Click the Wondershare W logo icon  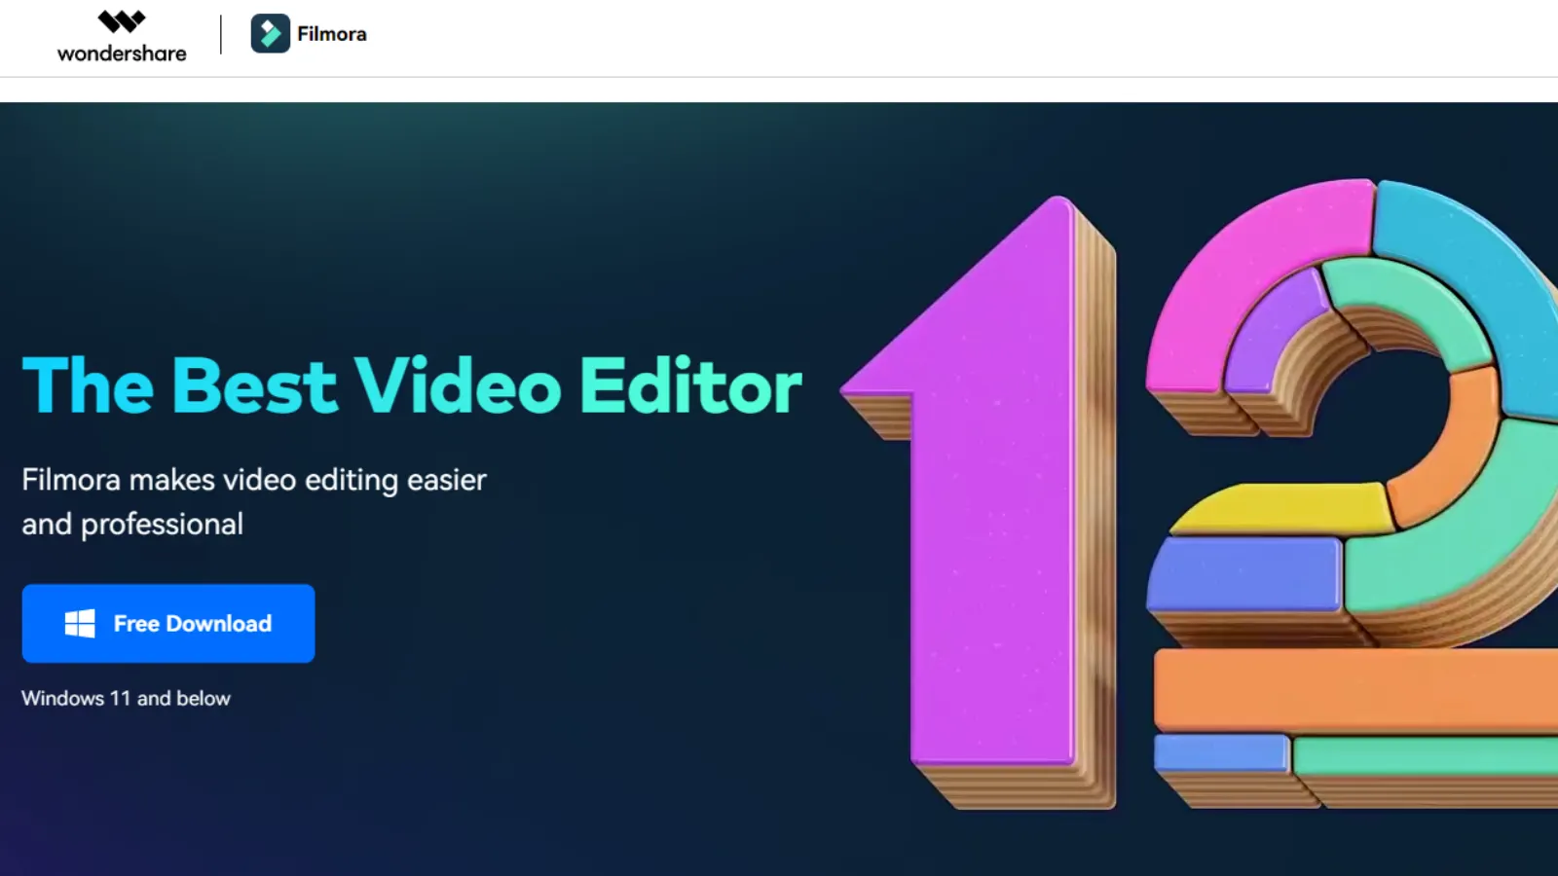click(122, 21)
